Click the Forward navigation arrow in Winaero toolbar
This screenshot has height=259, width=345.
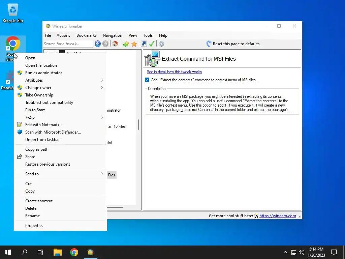coord(105,44)
